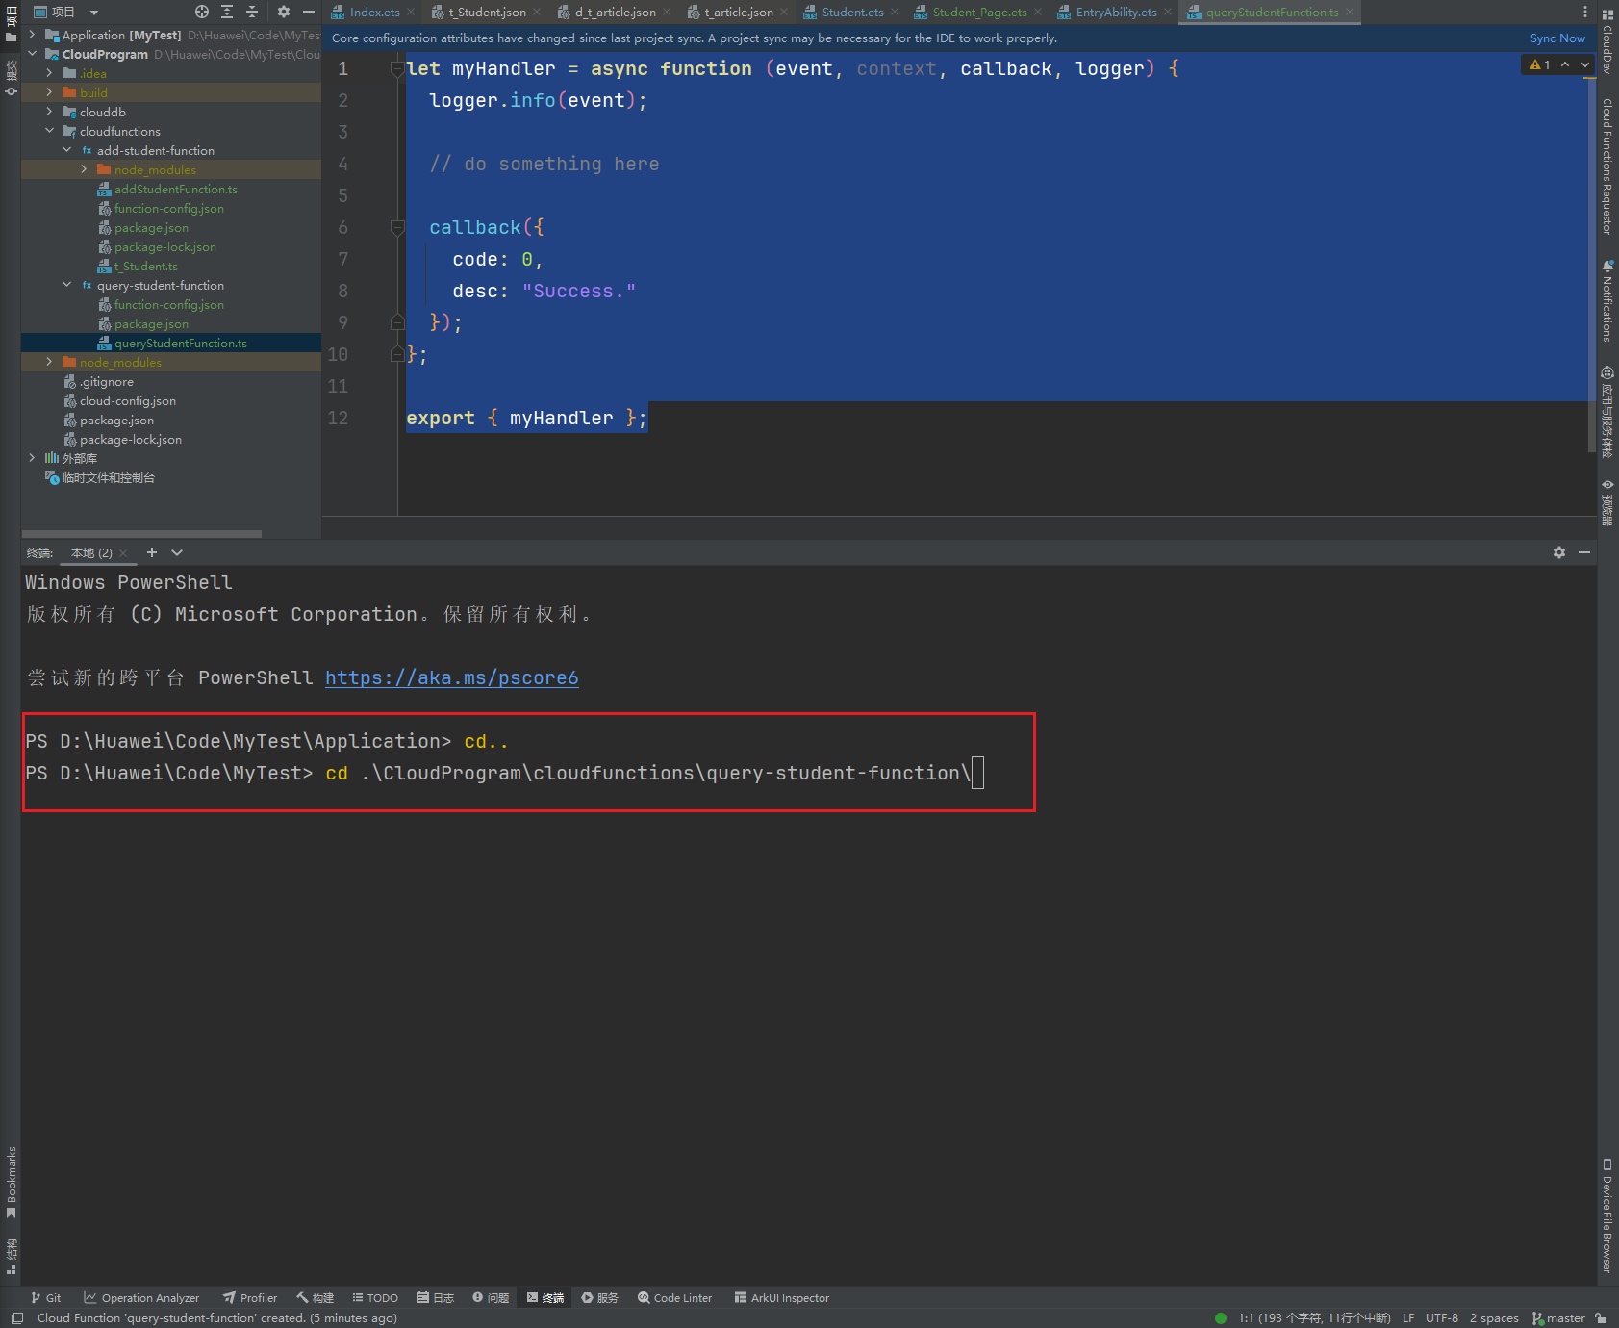
Task: Click the locate/select opened file target icon
Action: coord(202,12)
